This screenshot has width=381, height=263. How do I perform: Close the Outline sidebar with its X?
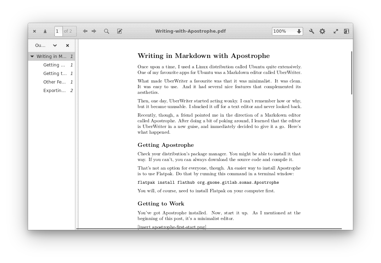coord(68,45)
